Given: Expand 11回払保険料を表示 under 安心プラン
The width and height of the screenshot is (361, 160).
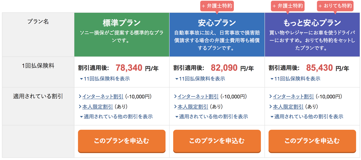Looking at the screenshot, I should pos(200,79).
